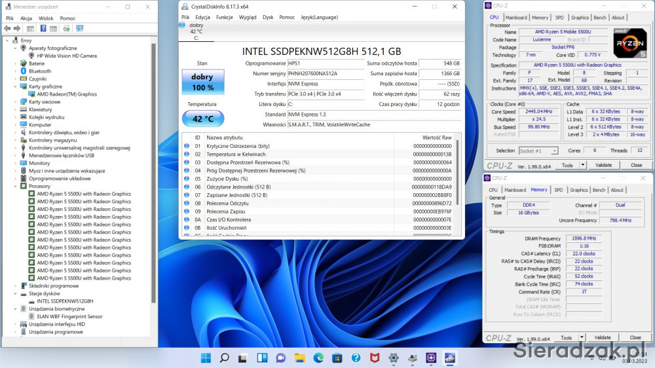Click the blue disk status circle for drive C:
Image resolution: width=655 pixels, height=368 pixels.
point(182,25)
